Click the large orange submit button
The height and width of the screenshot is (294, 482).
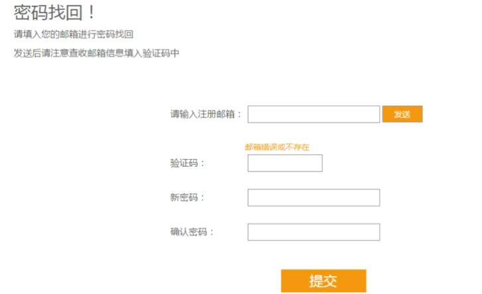(323, 281)
